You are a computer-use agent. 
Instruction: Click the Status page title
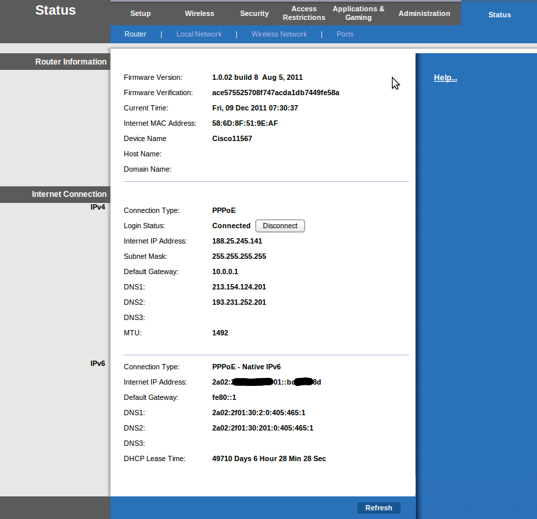(x=55, y=10)
